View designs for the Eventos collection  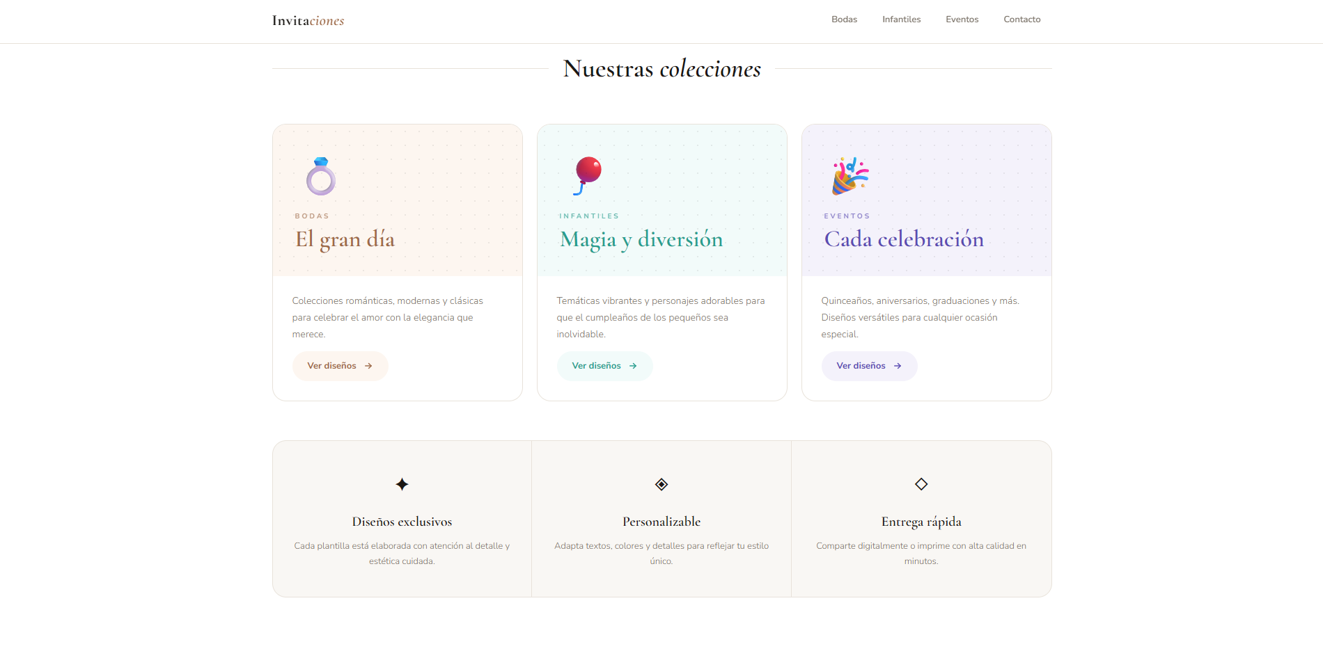(869, 366)
